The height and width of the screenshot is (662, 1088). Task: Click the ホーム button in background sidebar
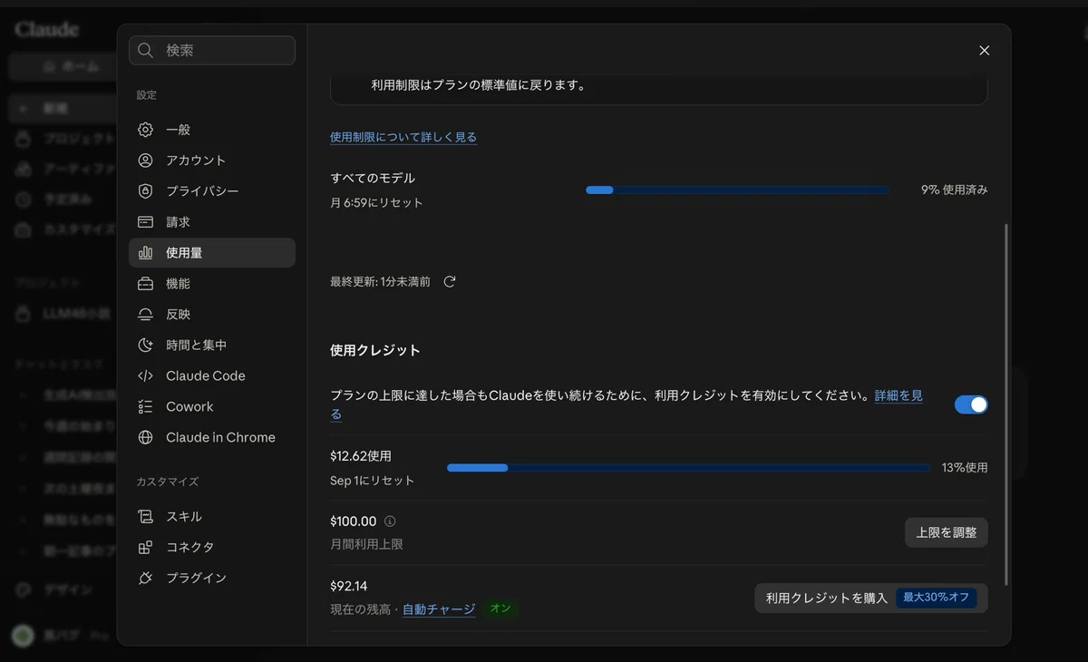pos(63,67)
